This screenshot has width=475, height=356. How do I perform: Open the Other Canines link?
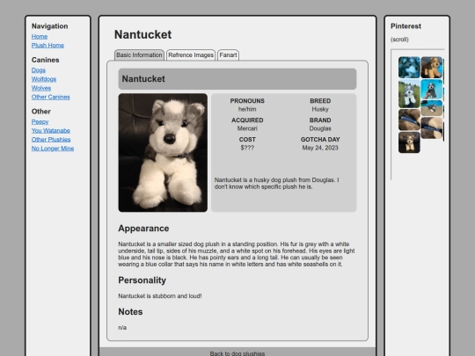point(51,98)
